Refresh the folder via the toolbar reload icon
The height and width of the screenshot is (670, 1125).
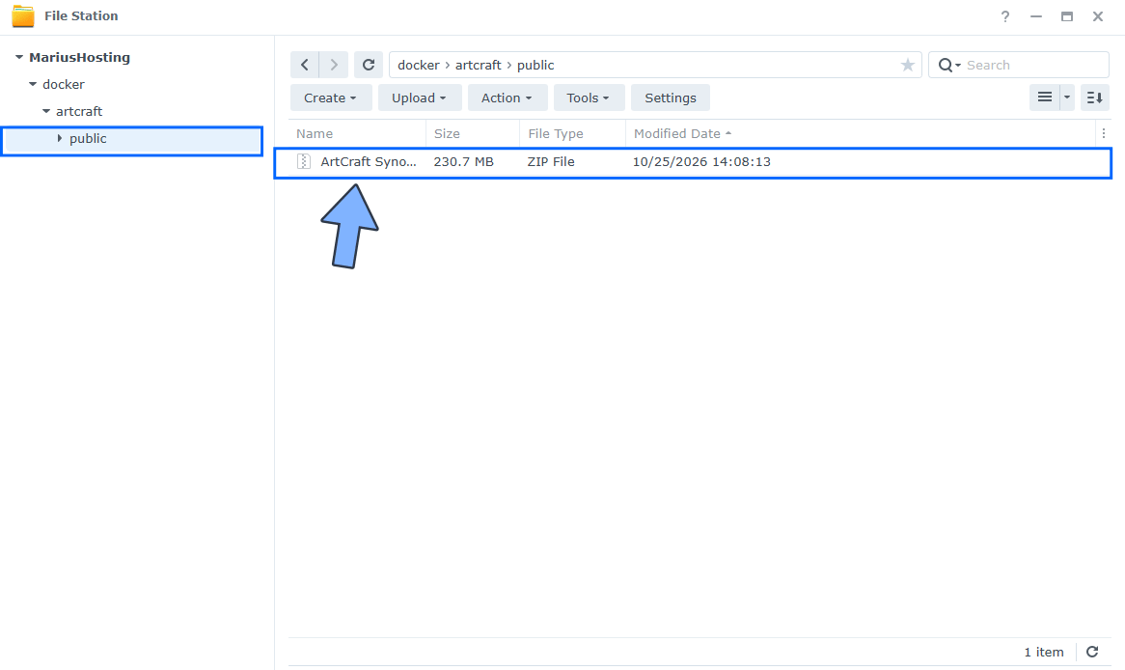point(368,65)
